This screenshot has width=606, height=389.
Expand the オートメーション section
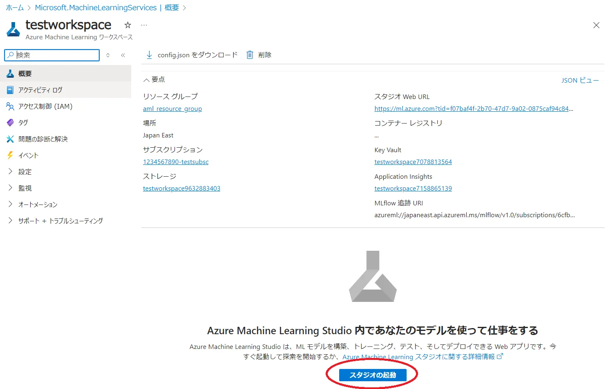11,205
